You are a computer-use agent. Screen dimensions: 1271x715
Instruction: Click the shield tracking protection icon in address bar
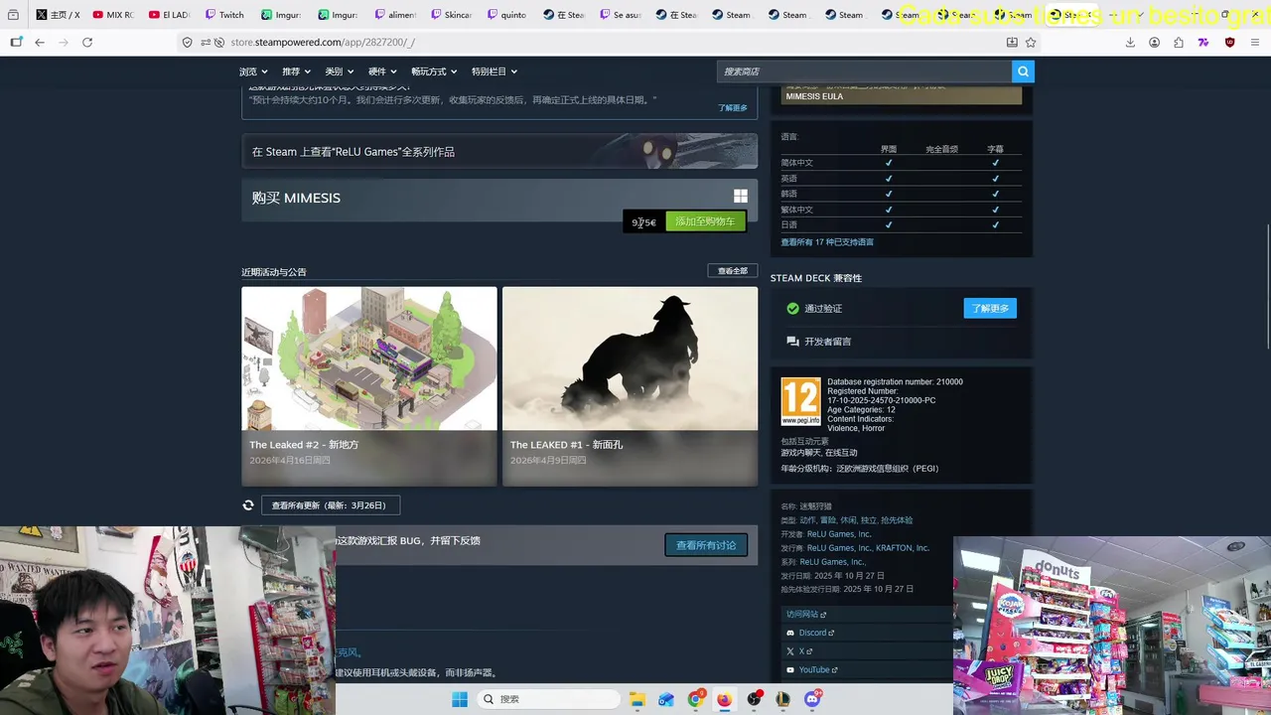(188, 42)
